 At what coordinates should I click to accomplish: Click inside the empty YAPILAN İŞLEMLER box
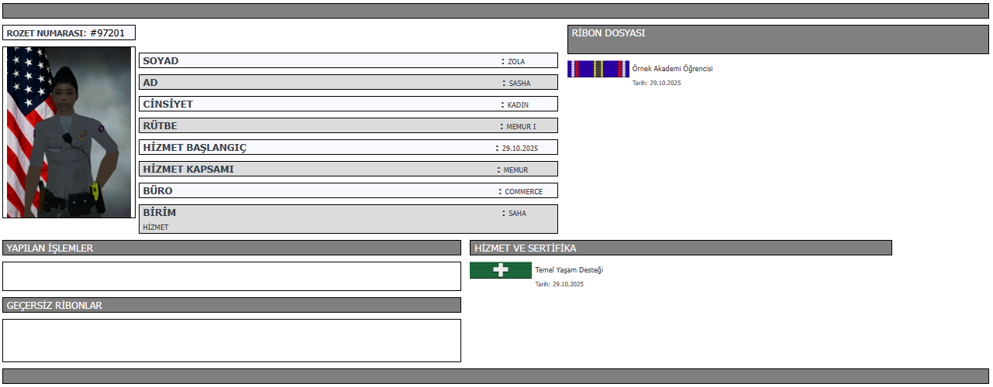[232, 276]
